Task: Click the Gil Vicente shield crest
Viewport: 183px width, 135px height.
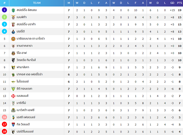Action: pyautogui.click(x=13, y=125)
